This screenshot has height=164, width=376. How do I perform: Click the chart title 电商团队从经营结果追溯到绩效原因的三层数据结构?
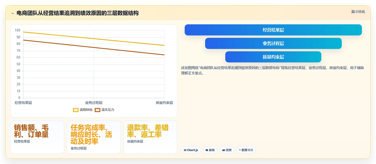coord(77,13)
